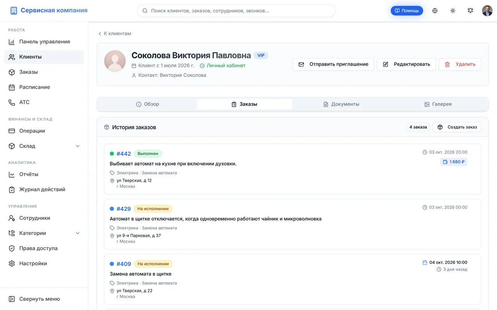
Task: Open Клиенты in the sidebar
Action: [44, 57]
